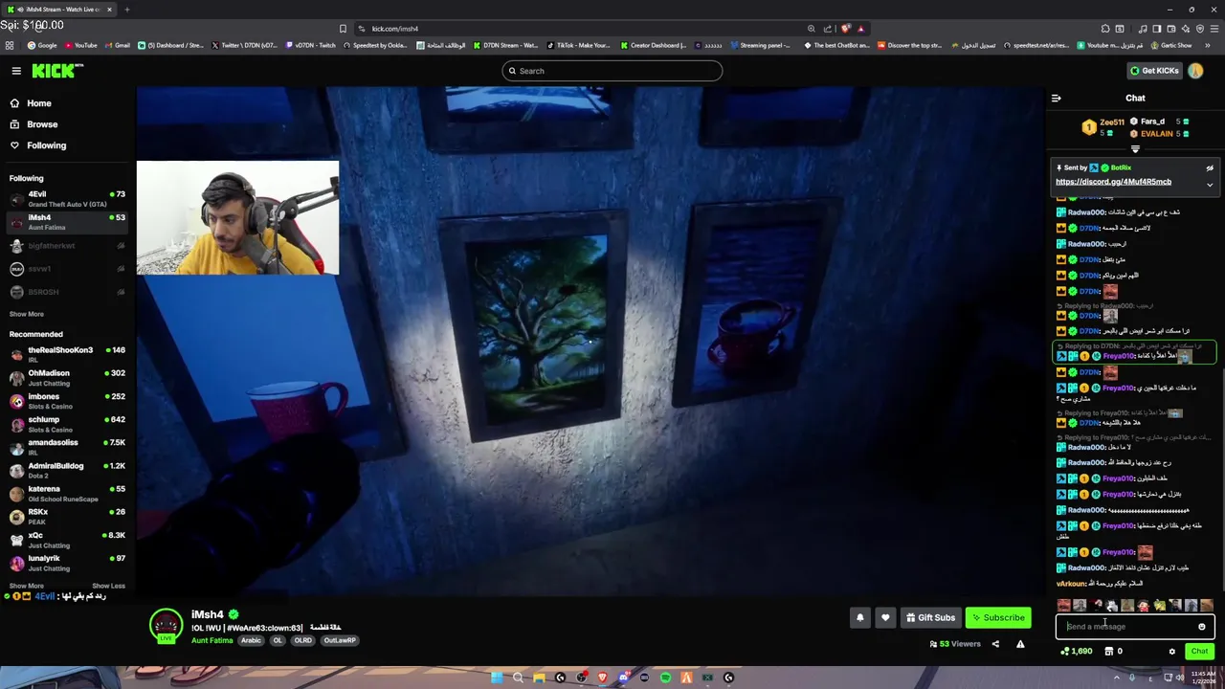Open Aunt Fatima category link
This screenshot has width=1225, height=689.
pos(212,640)
